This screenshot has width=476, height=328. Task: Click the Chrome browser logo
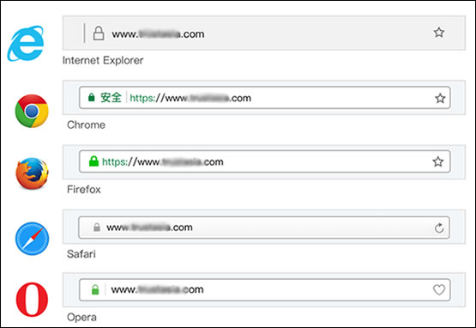(32, 111)
